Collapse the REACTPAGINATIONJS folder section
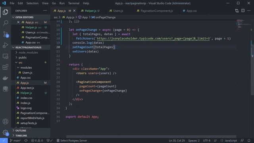 click(x=31, y=47)
